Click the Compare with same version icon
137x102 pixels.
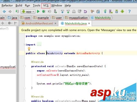click(79, 11)
